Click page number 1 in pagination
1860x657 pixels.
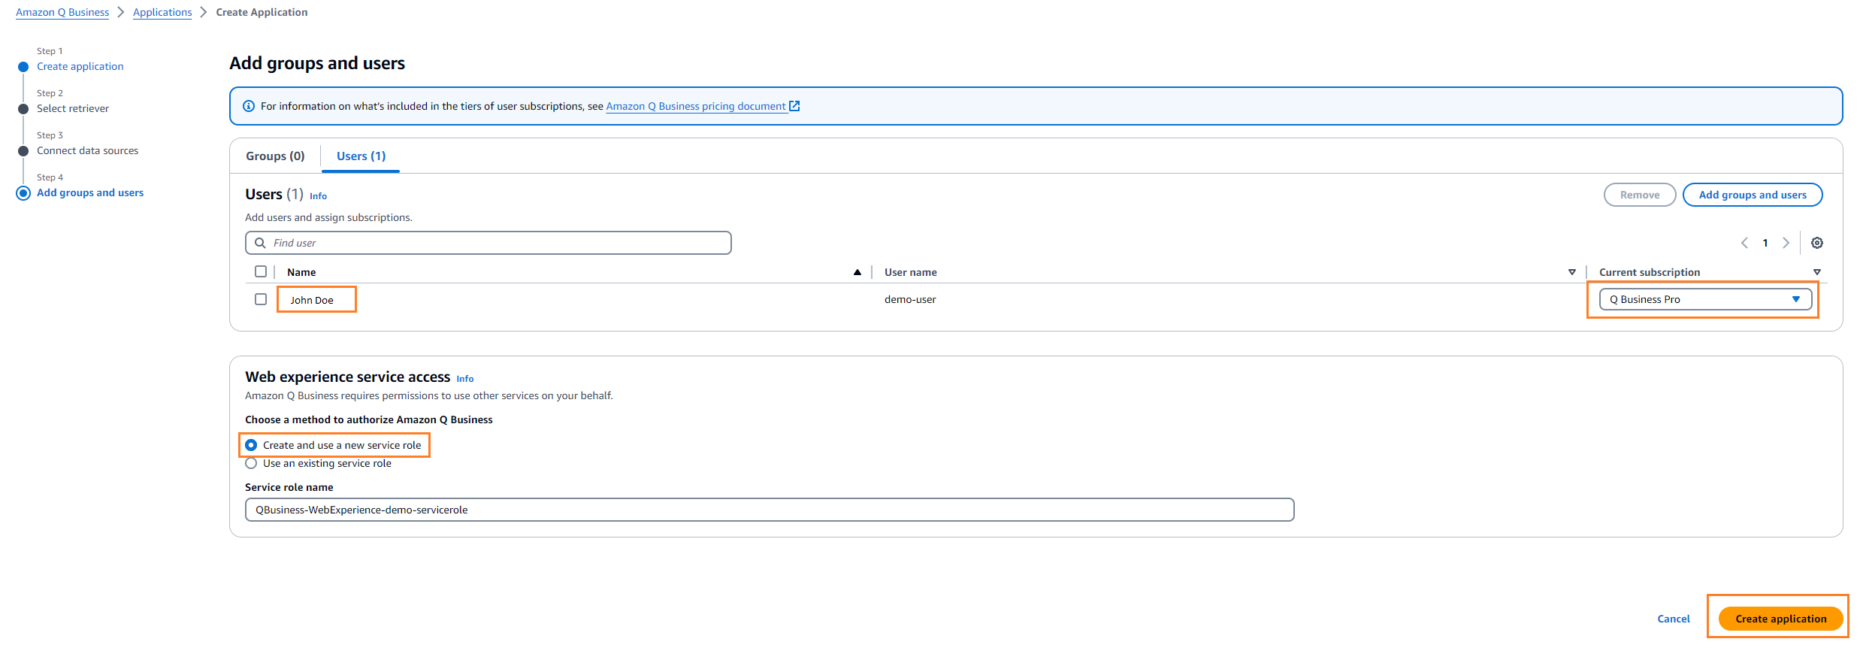point(1765,243)
